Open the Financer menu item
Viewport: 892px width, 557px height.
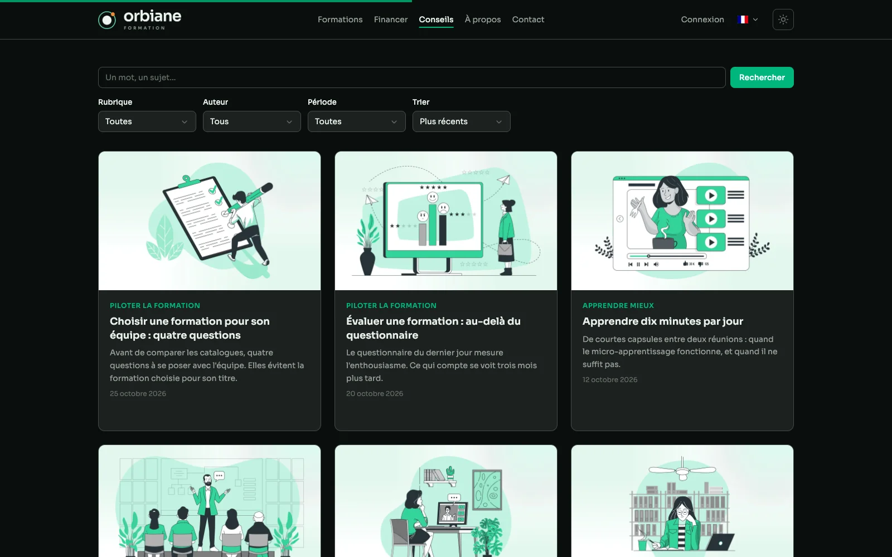point(391,19)
